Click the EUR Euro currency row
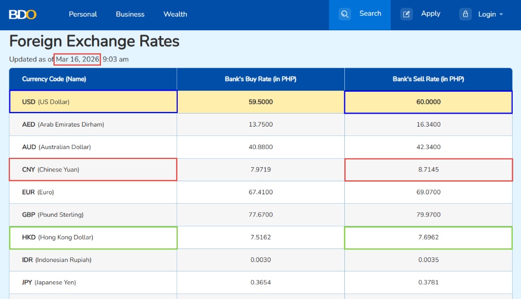 [x=93, y=192]
